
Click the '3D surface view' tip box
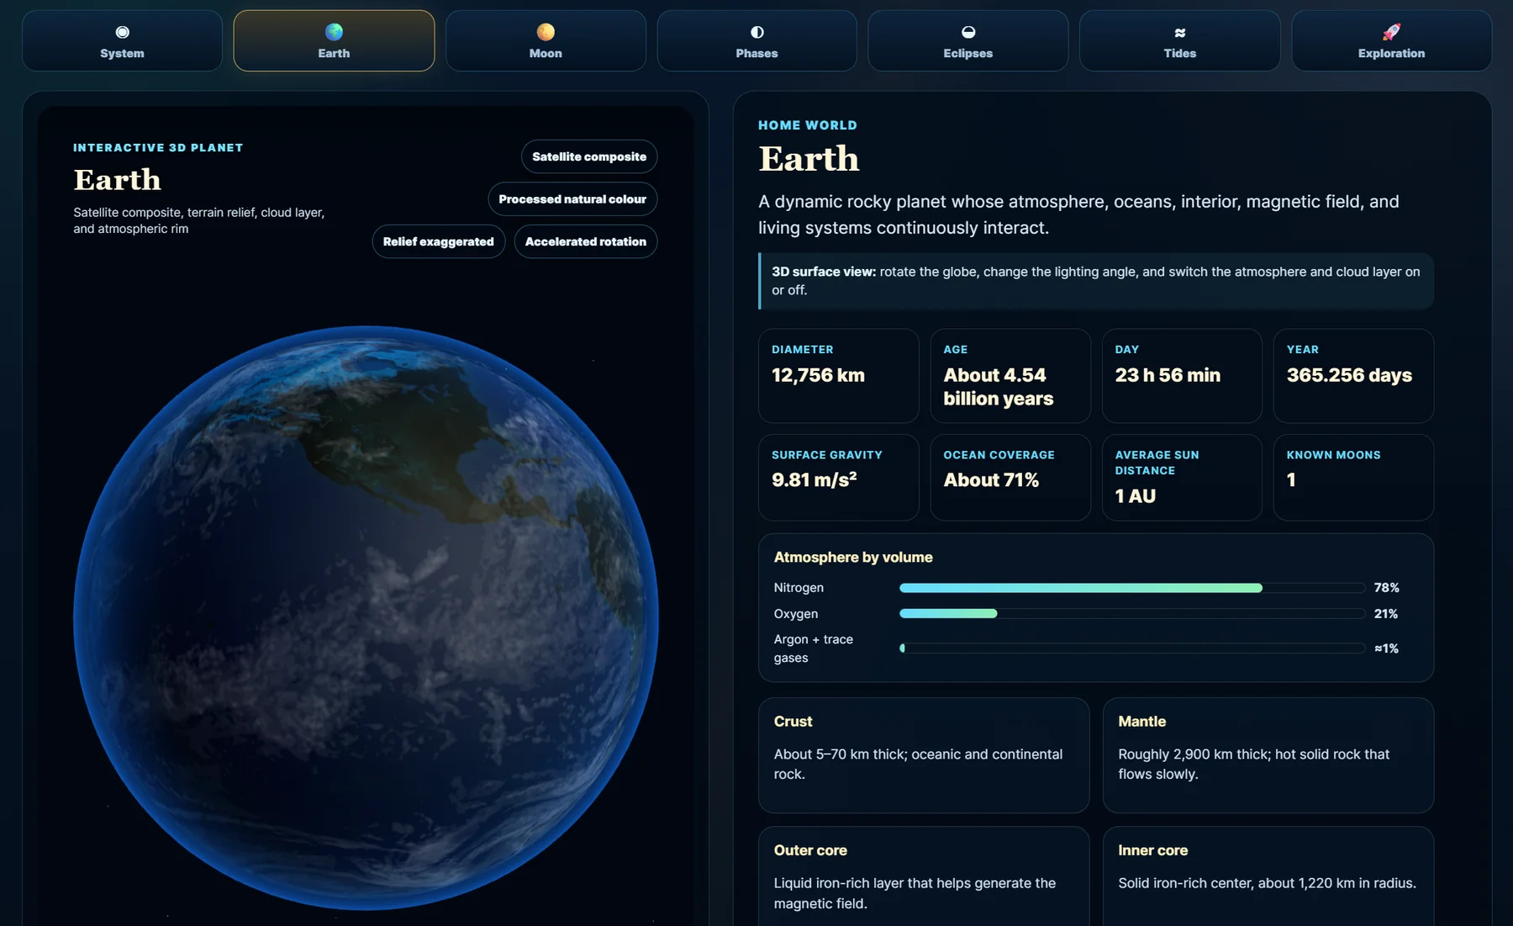1096,281
